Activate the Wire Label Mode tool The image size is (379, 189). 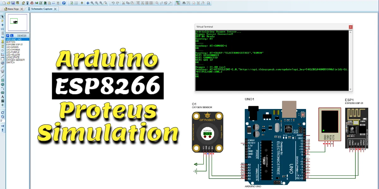tap(3, 28)
